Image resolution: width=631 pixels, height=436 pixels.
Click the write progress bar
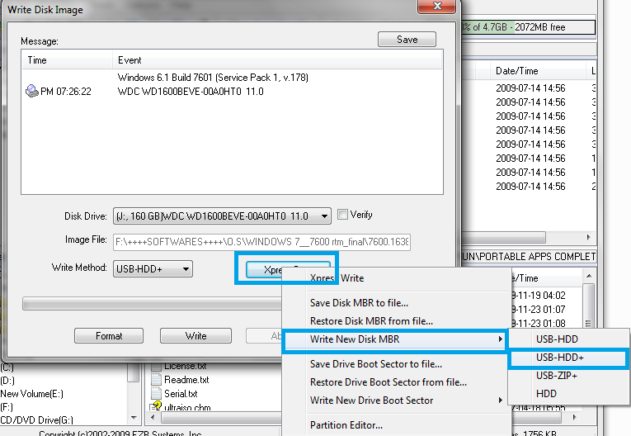(x=152, y=303)
